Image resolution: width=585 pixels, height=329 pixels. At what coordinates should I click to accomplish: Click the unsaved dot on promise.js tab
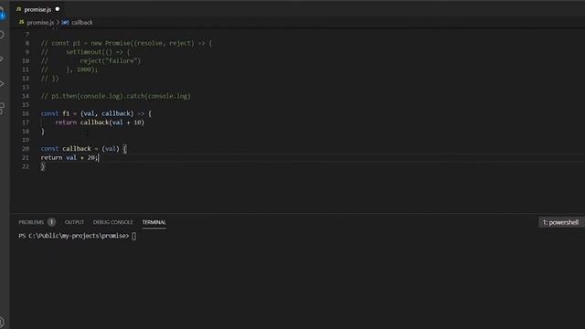pos(57,9)
